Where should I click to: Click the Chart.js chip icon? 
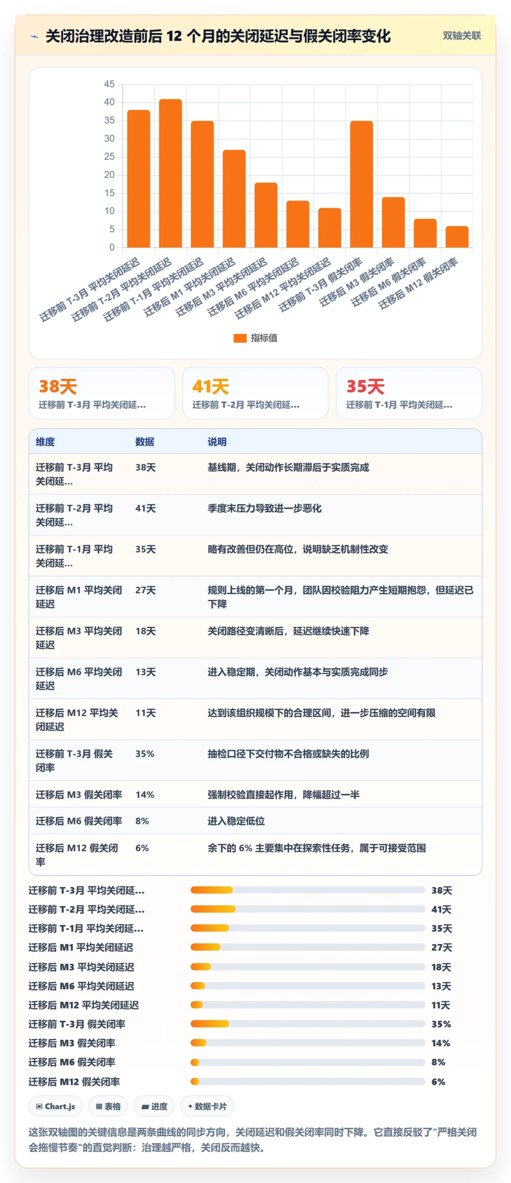pos(39,1107)
